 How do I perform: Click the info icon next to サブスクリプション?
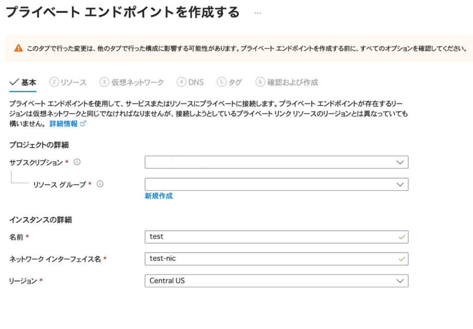pos(77,162)
